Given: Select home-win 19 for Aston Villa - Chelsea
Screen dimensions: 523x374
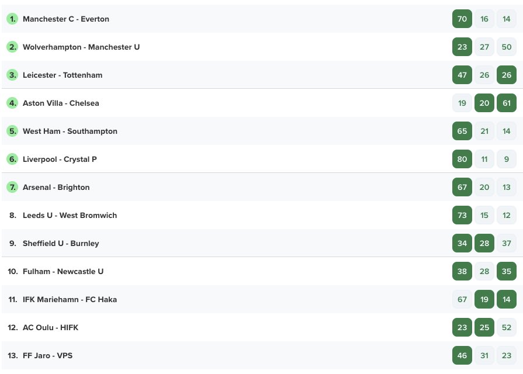Looking at the screenshot, I should click(462, 103).
